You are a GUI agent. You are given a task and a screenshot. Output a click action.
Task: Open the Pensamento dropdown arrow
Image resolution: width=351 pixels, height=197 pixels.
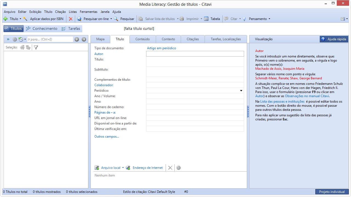269,19
